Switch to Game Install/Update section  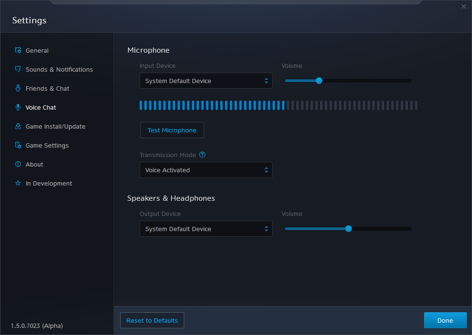tap(55, 126)
